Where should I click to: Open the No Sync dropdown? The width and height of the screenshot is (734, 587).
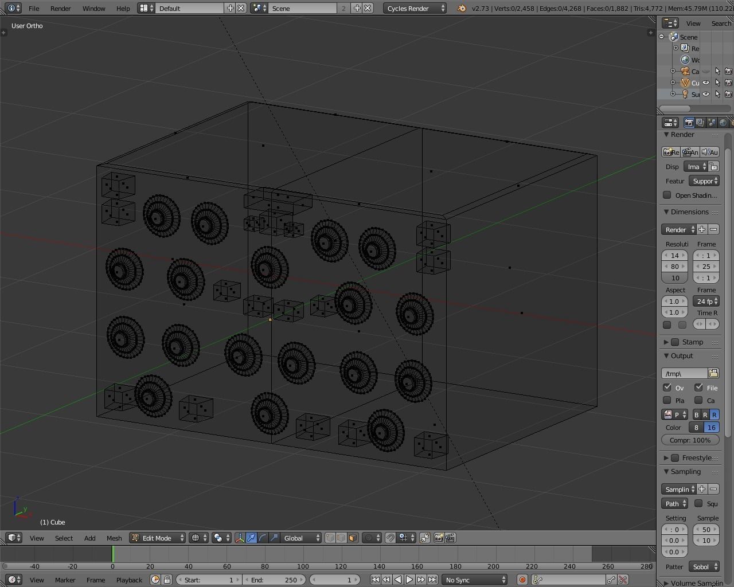click(x=475, y=580)
